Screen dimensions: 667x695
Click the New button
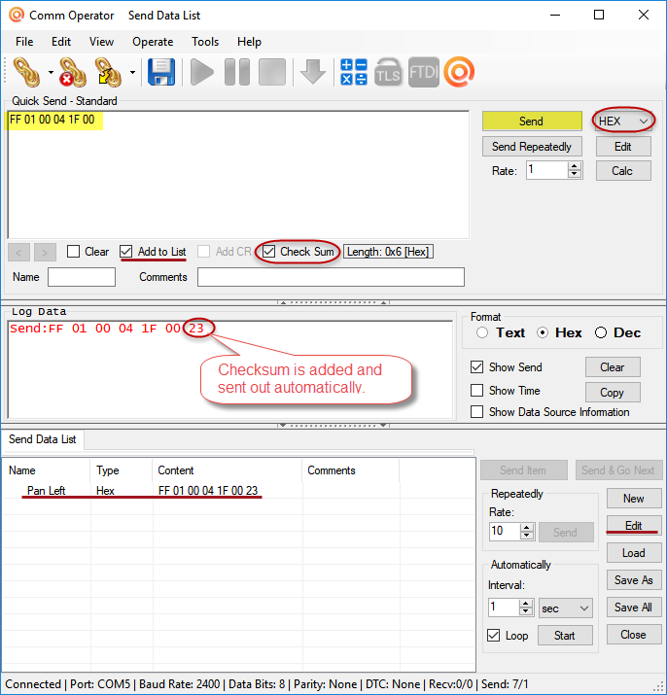click(634, 499)
